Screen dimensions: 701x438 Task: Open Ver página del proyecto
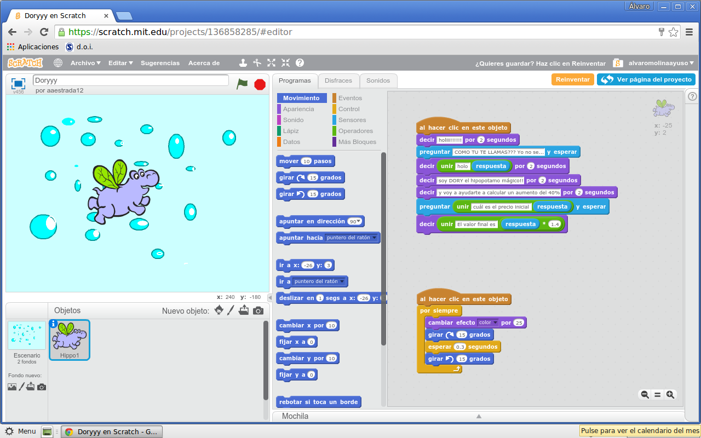646,79
